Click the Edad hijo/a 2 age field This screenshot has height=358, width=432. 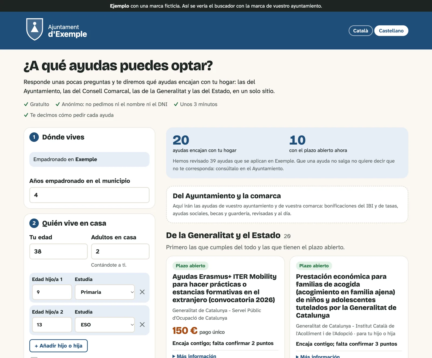point(52,324)
